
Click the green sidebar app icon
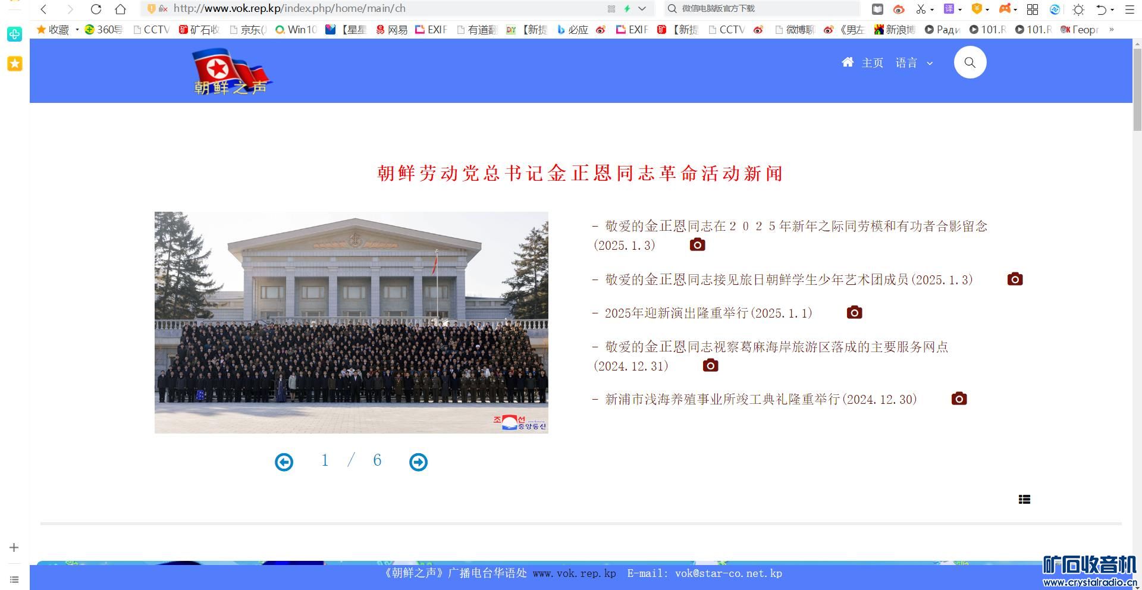15,34
